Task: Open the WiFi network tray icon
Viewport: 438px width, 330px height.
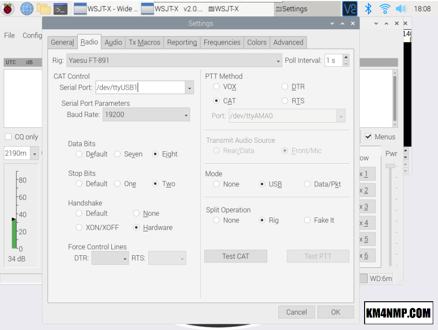Action: (x=385, y=9)
